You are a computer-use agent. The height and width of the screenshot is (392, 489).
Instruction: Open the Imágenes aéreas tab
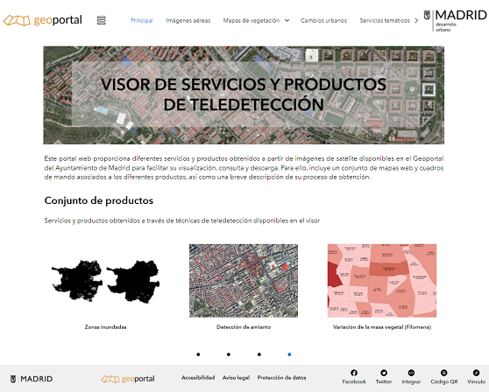[x=188, y=20]
